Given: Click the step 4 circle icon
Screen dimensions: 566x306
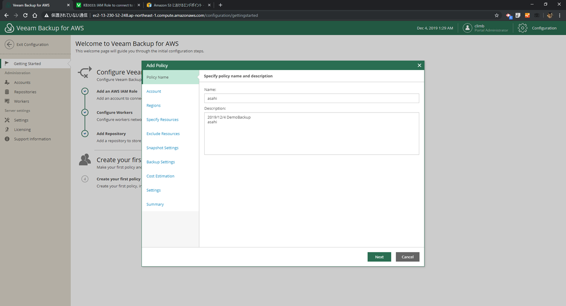Looking at the screenshot, I should click(85, 179).
